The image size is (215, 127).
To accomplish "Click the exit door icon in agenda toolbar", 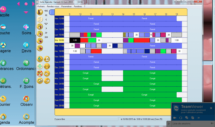I will (x=40, y=12).
